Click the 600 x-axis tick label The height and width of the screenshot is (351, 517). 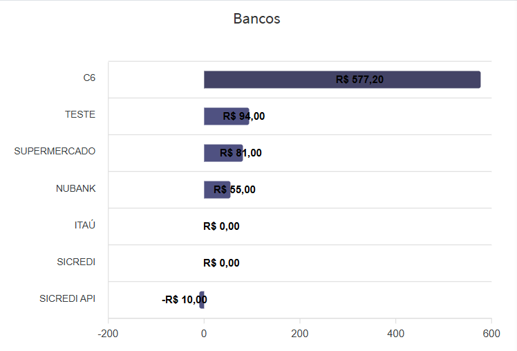(x=491, y=334)
